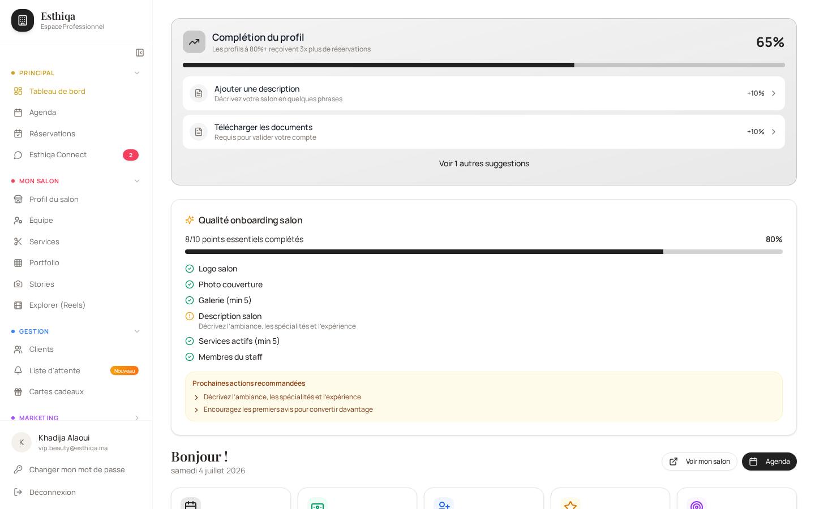The width and height of the screenshot is (815, 509).
Task: Collapse the PRINCIPAL section chevron
Action: click(x=137, y=73)
